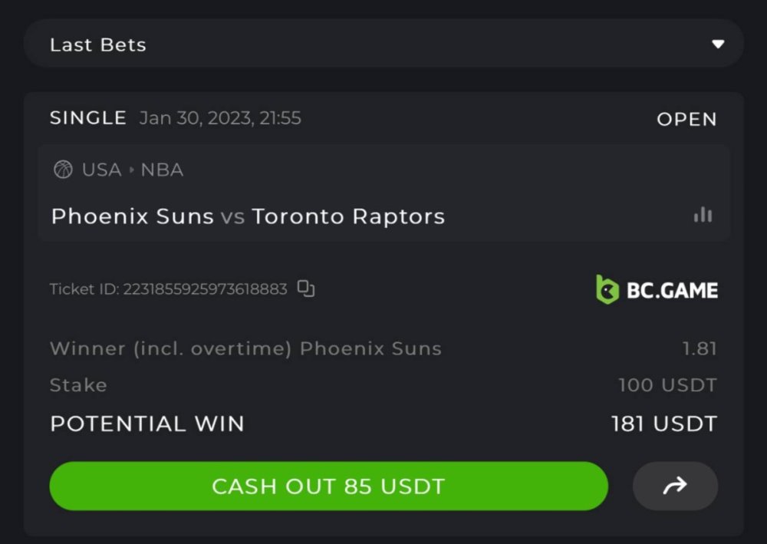The image size is (767, 544).
Task: Click the OPEN bet status label
Action: click(x=686, y=119)
